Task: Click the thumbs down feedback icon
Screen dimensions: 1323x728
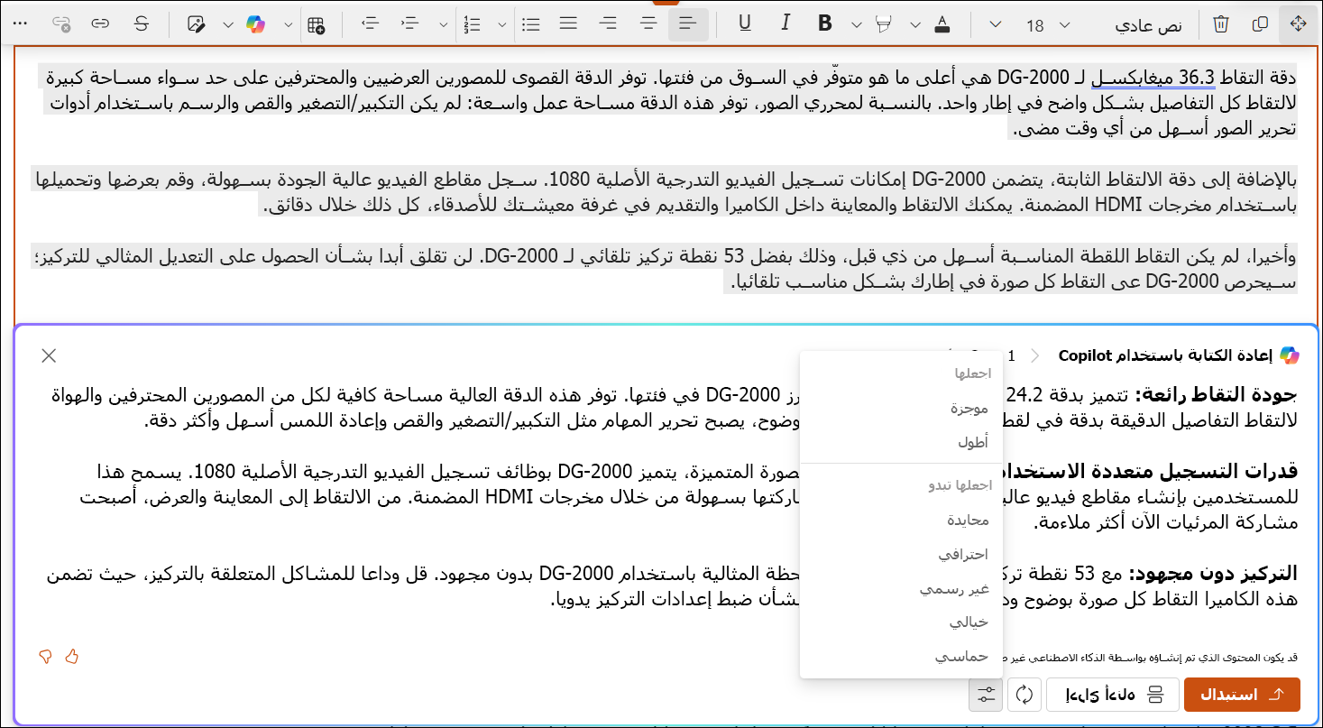Action: (x=45, y=657)
